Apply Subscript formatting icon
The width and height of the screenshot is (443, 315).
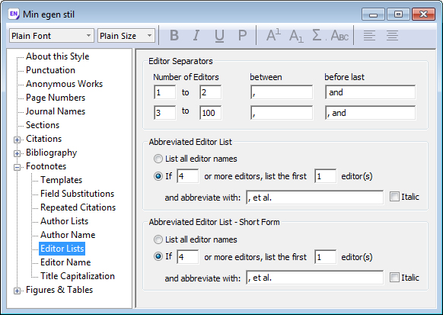pos(296,36)
